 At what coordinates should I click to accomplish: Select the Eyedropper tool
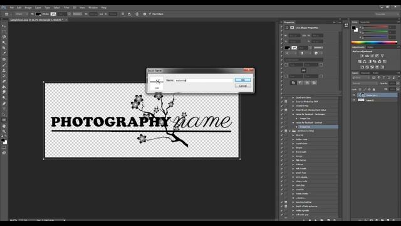pos(4,53)
